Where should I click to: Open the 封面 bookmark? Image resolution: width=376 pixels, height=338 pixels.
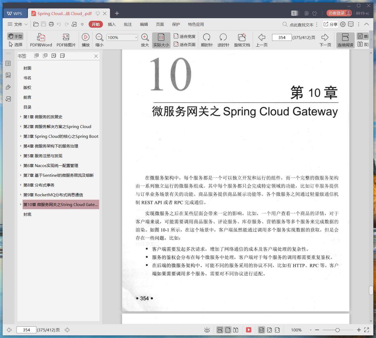click(27, 68)
